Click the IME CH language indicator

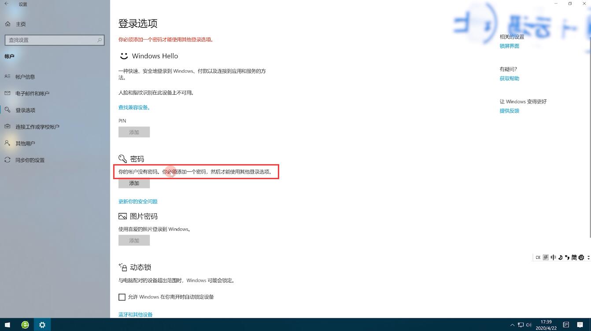pyautogui.click(x=538, y=257)
